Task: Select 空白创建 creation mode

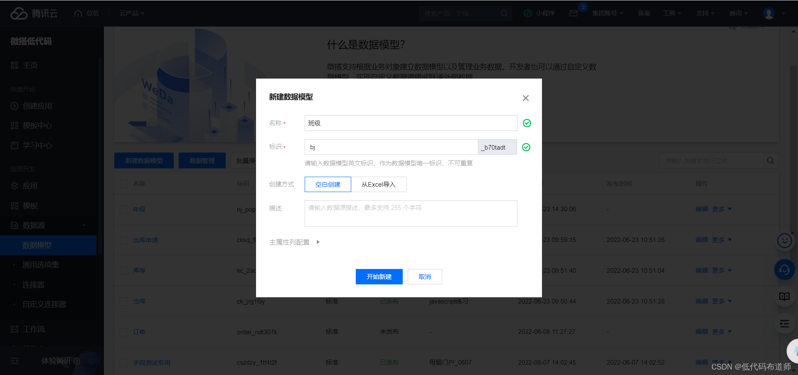Action: [x=328, y=184]
